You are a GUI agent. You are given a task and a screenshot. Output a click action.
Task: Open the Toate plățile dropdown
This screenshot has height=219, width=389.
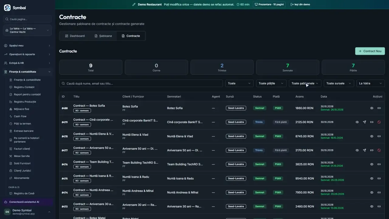coord(271,83)
